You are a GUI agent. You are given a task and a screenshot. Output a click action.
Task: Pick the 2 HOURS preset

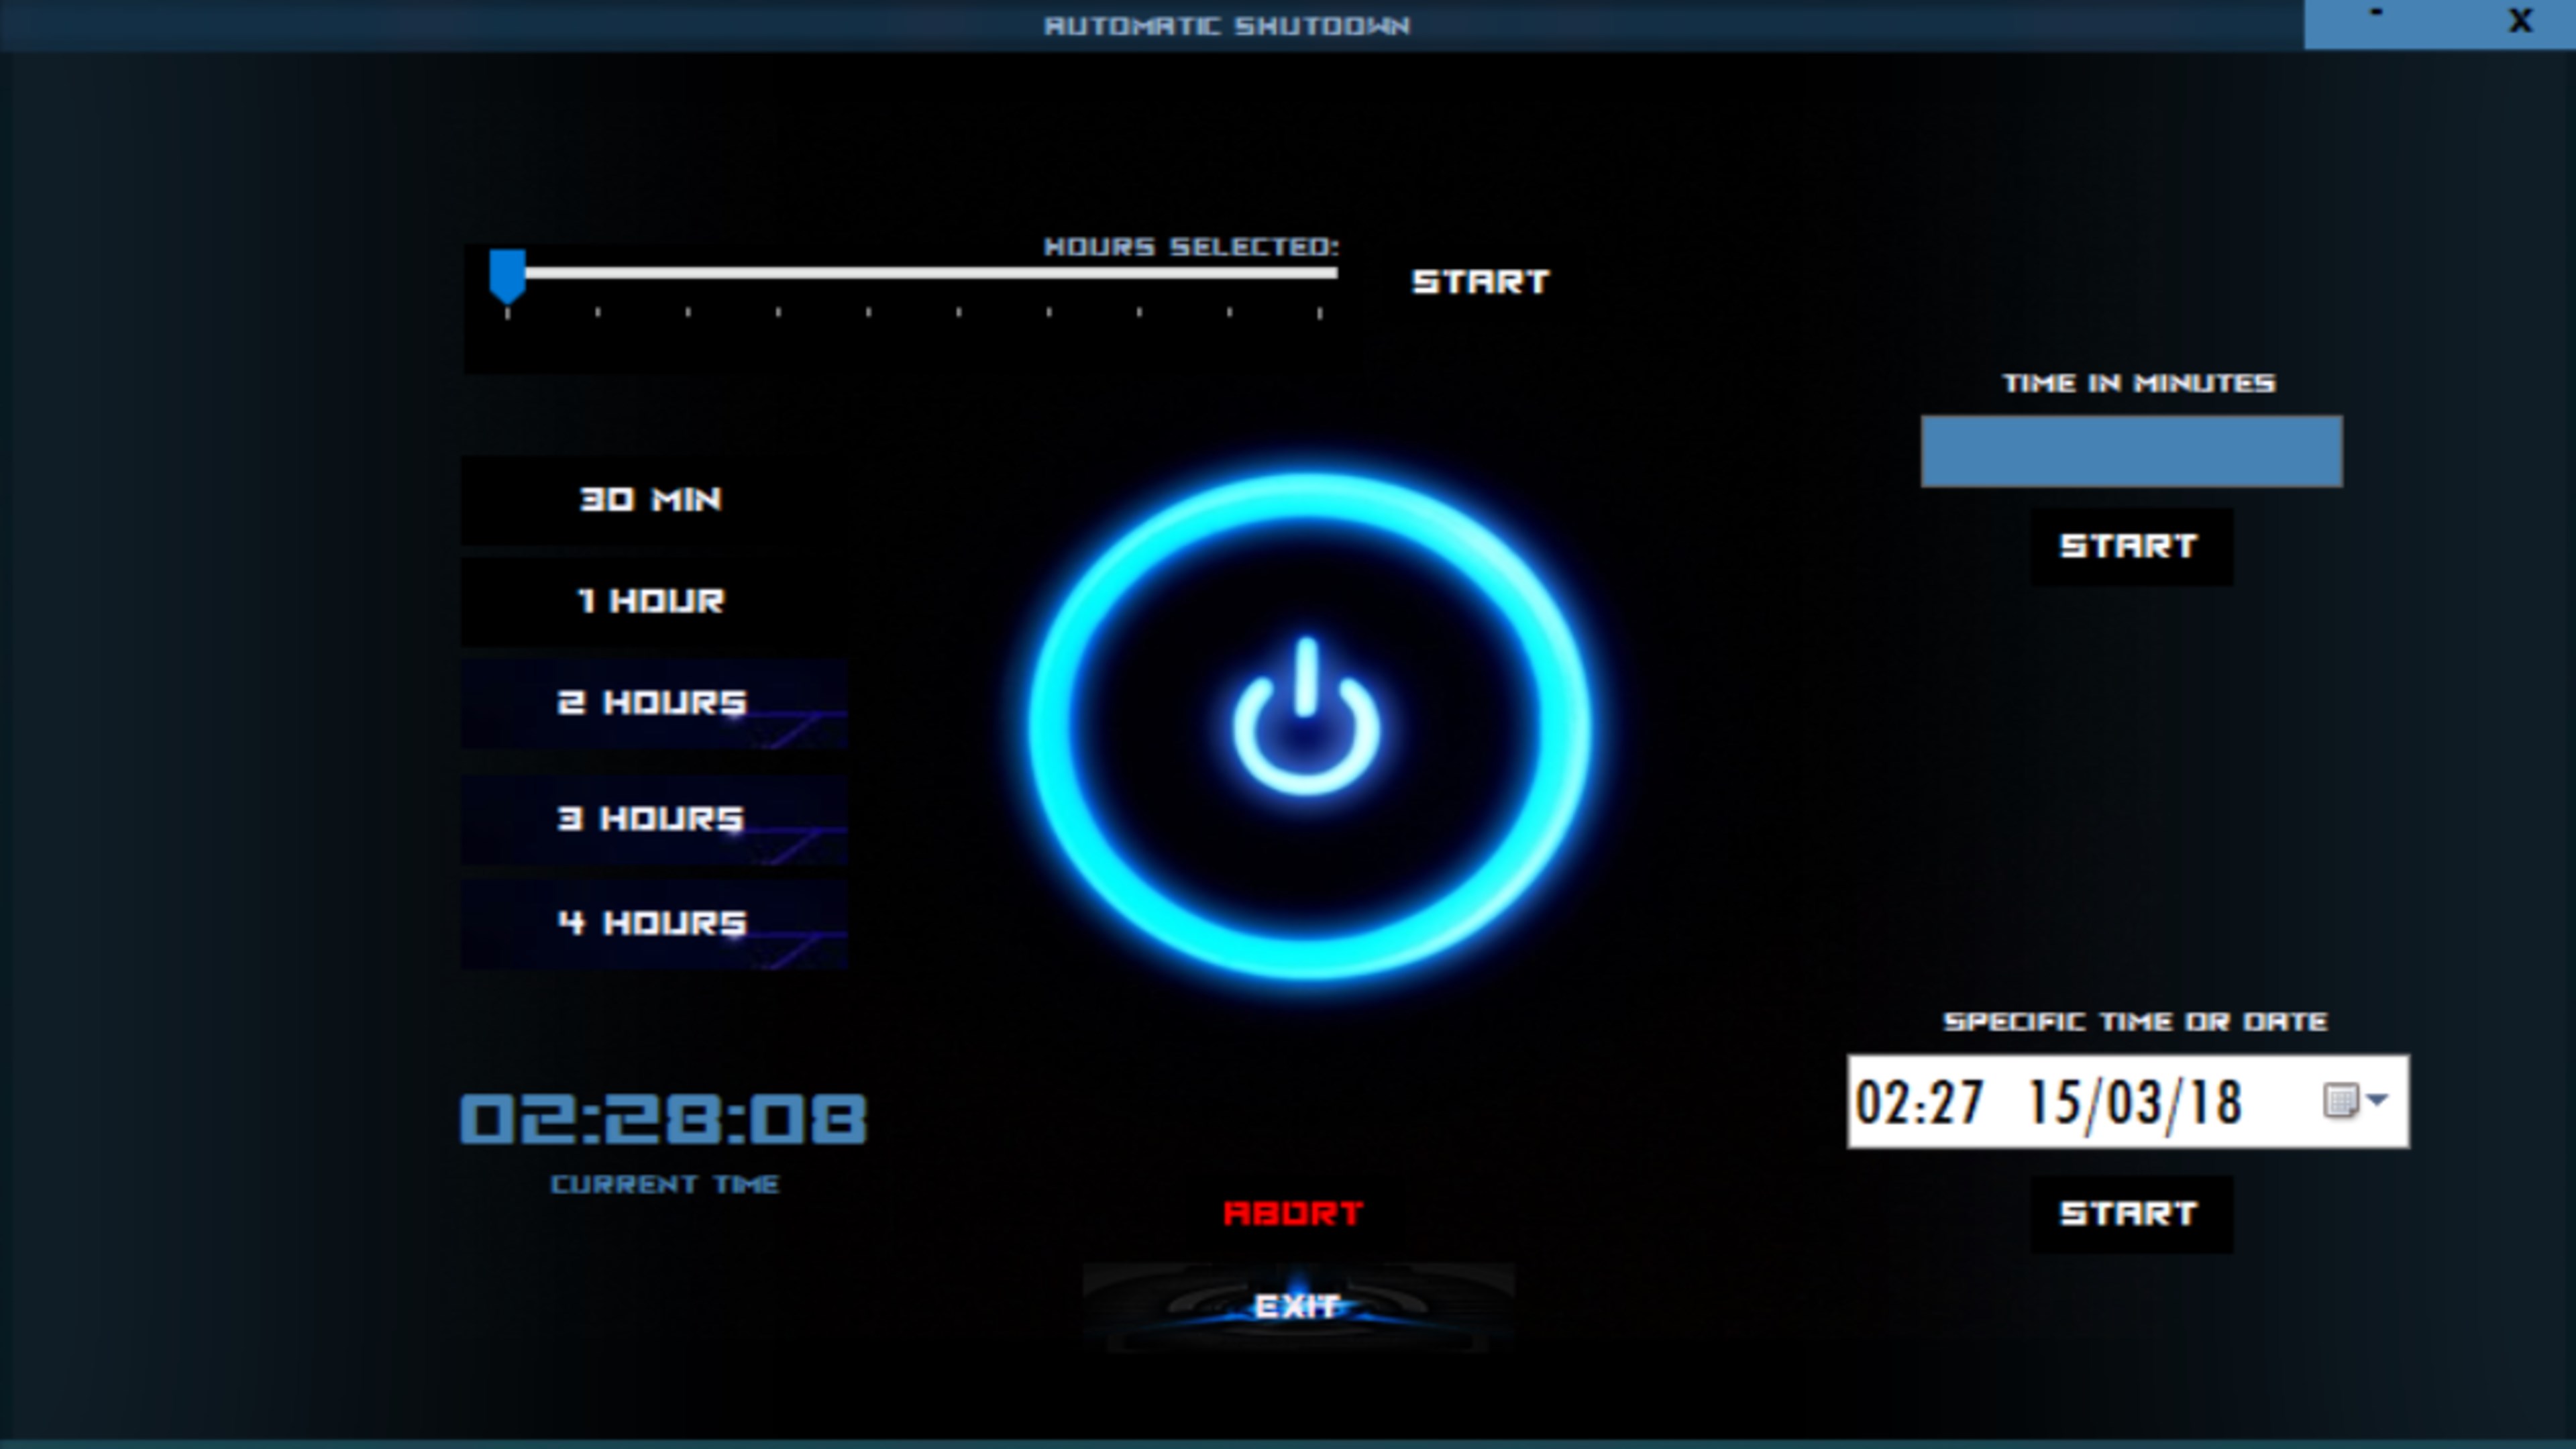coord(652,703)
